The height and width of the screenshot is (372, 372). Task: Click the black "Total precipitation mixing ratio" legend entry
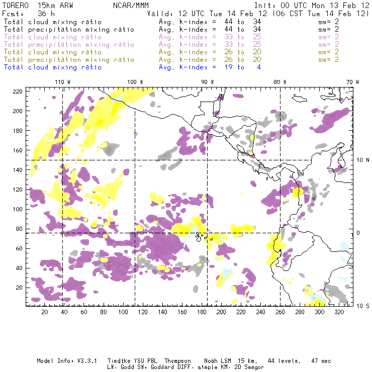tap(69, 30)
